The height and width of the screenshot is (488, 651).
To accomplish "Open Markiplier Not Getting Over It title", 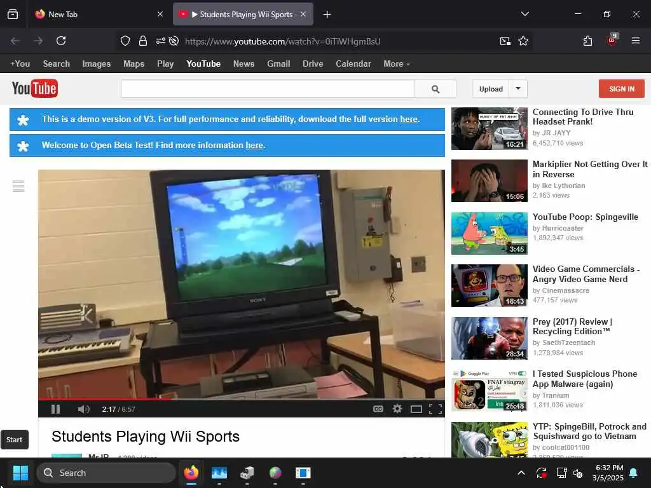I will (x=589, y=169).
